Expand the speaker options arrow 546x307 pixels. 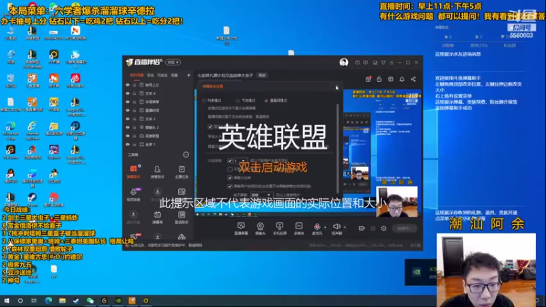345,227
